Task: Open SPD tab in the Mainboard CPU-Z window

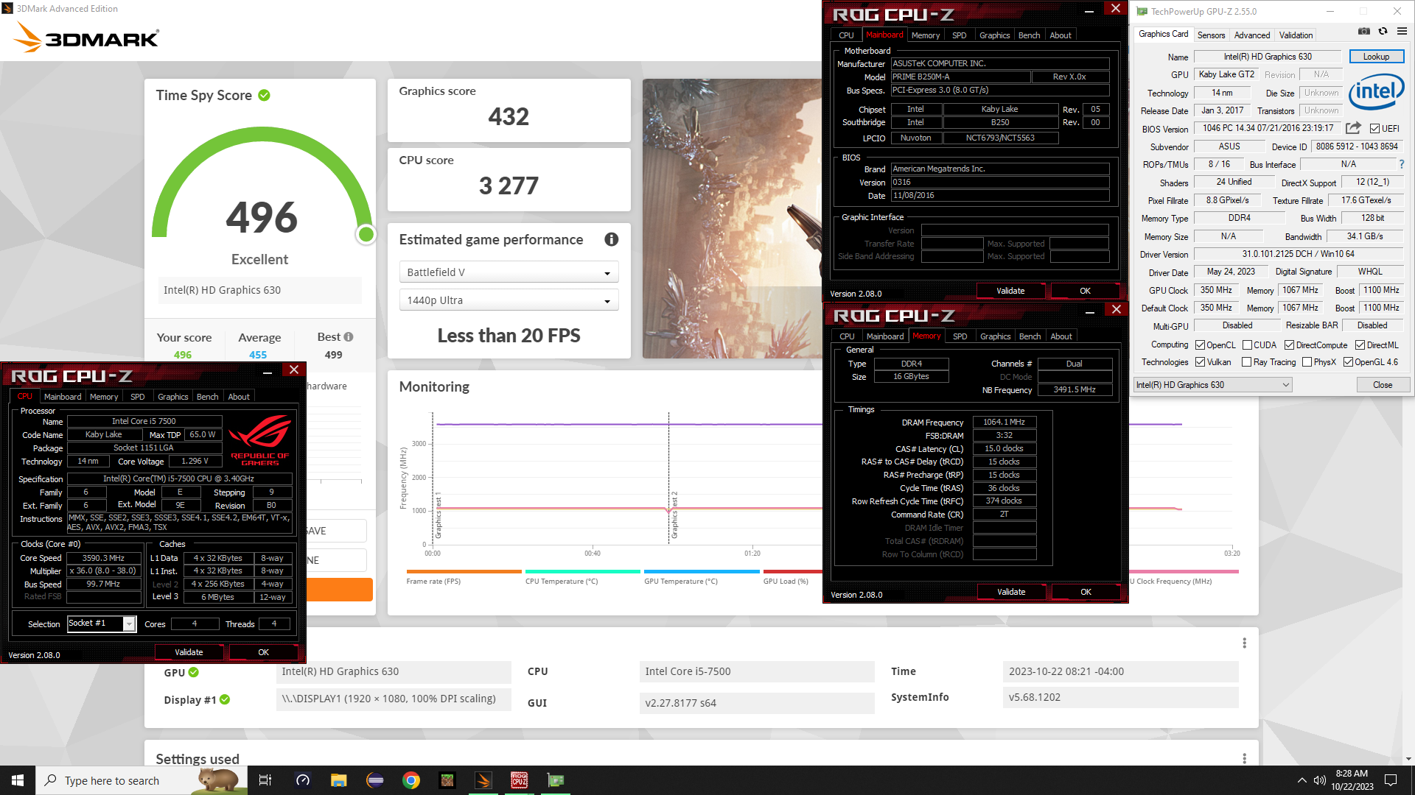Action: pos(959,35)
